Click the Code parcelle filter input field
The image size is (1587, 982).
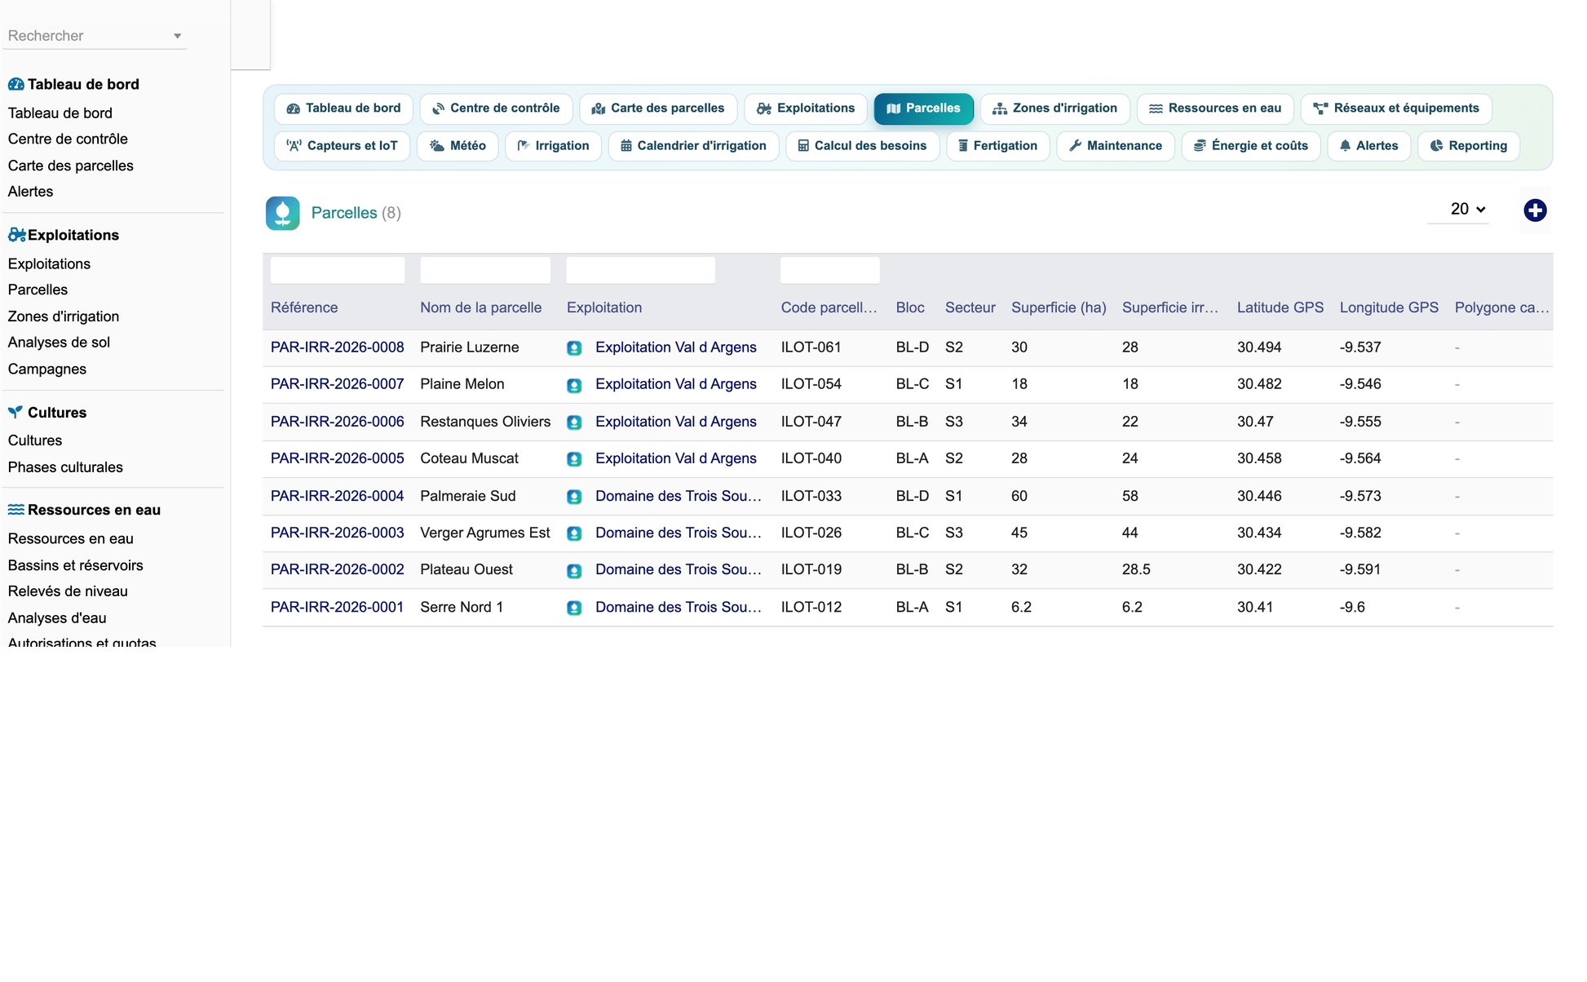[x=829, y=271]
